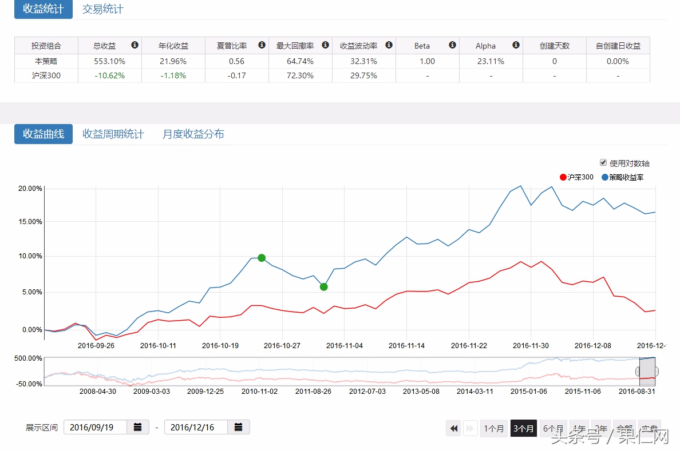Viewport: 680px width, 451px height.
Task: Click 本策略 row label
Action: (x=46, y=61)
